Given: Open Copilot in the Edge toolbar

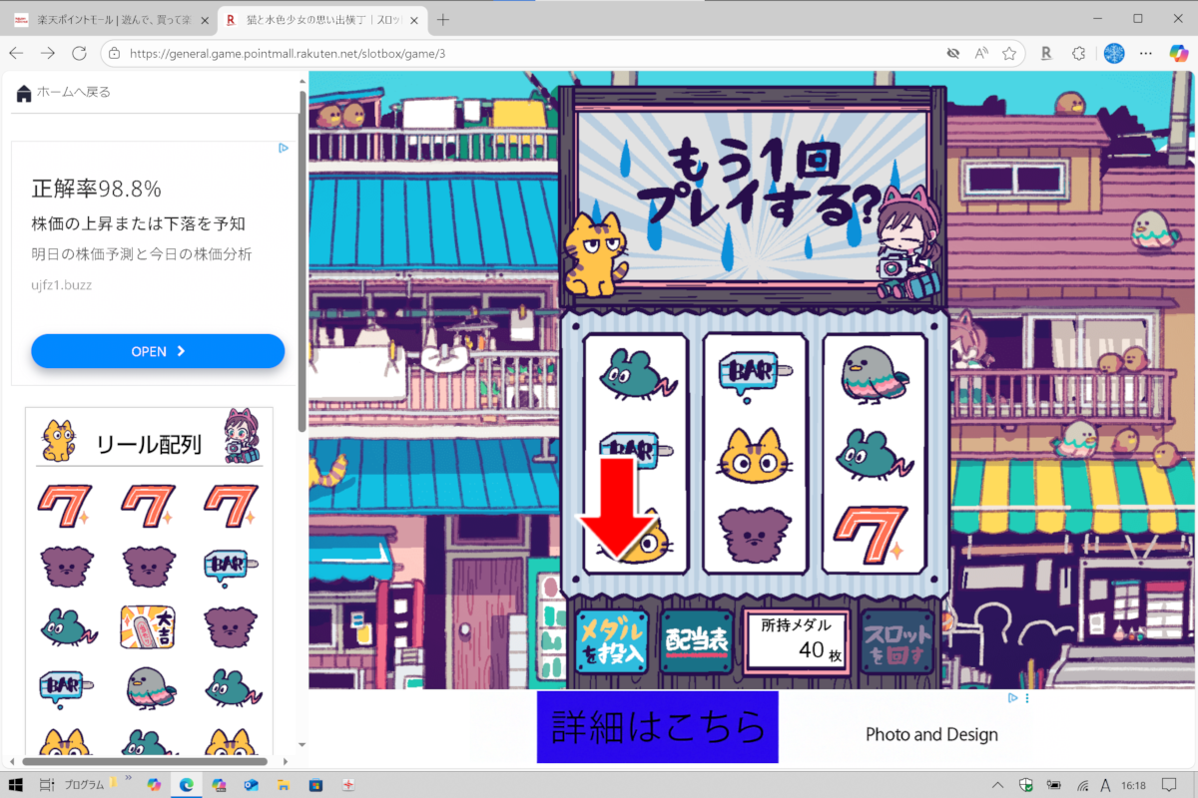Looking at the screenshot, I should (x=1178, y=54).
